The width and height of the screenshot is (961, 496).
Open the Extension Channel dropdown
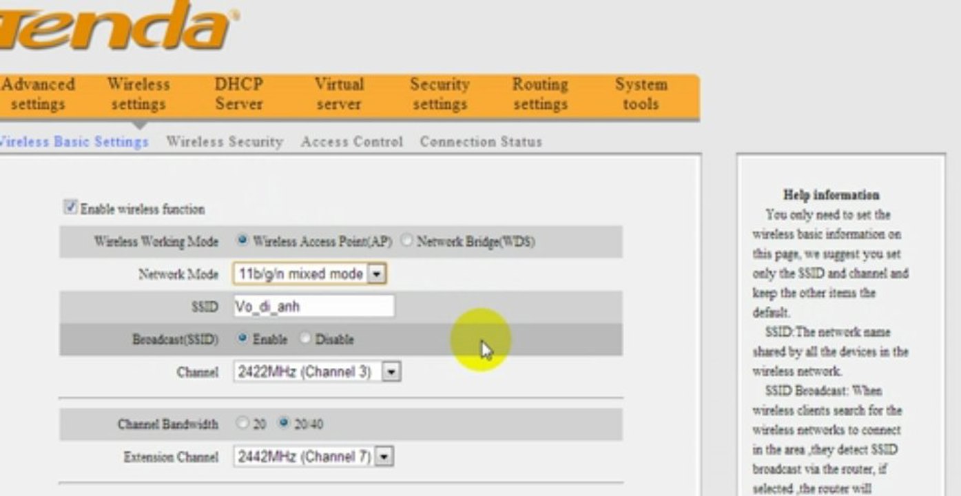click(x=313, y=456)
